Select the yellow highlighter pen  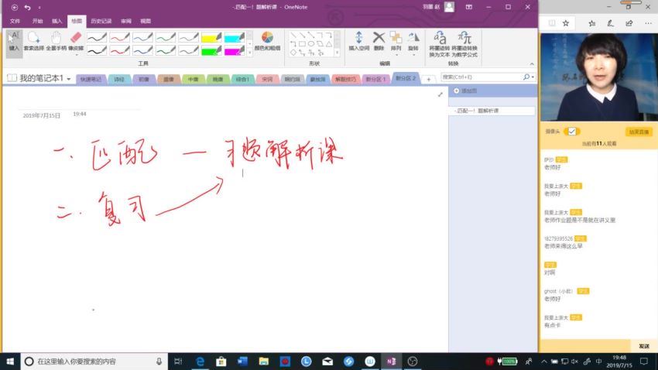tap(211, 38)
